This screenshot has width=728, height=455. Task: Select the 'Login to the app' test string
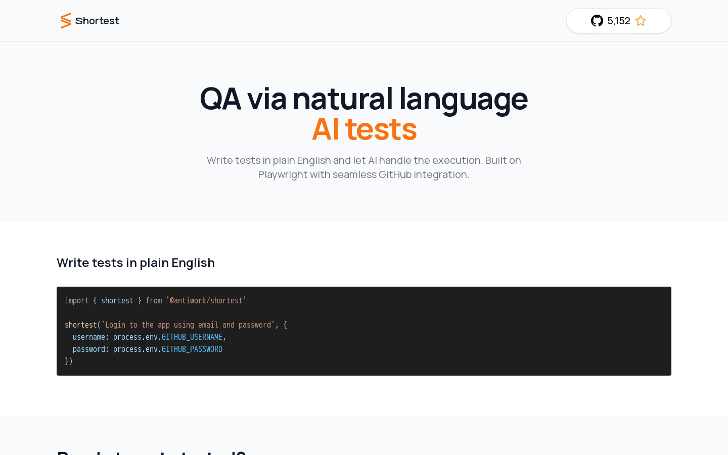coord(188,325)
